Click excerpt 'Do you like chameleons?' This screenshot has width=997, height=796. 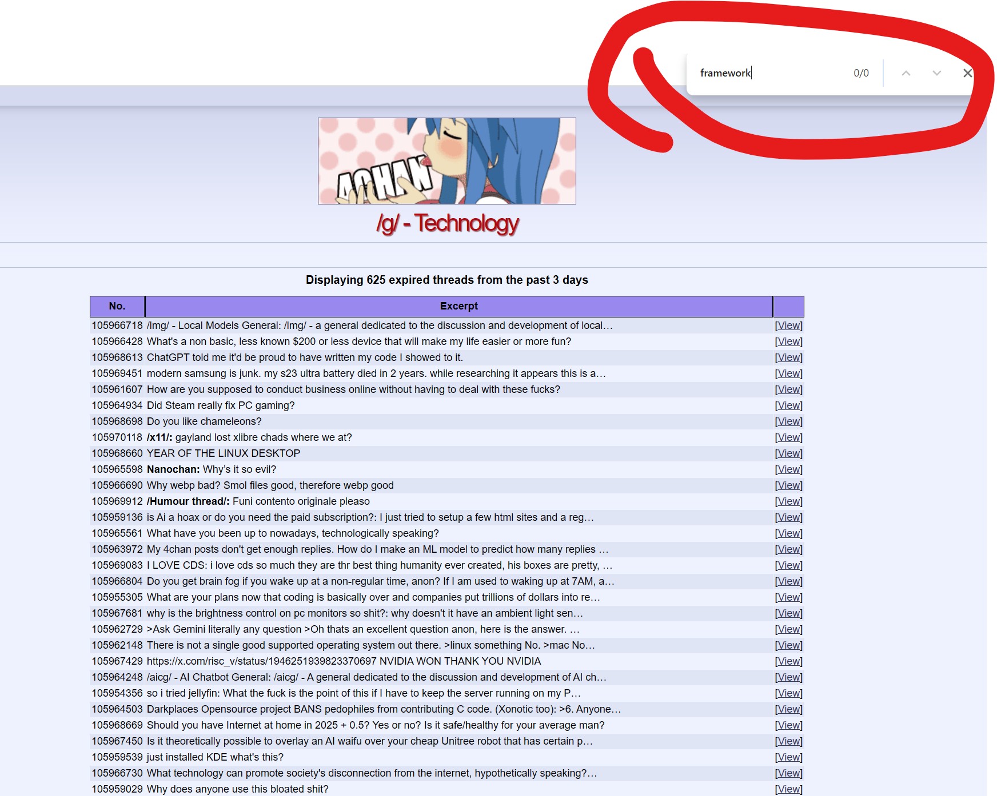click(x=204, y=421)
